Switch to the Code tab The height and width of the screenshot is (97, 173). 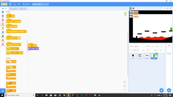4,9
